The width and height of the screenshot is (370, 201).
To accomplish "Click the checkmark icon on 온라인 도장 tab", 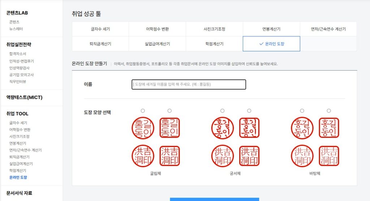I will pos(261,44).
